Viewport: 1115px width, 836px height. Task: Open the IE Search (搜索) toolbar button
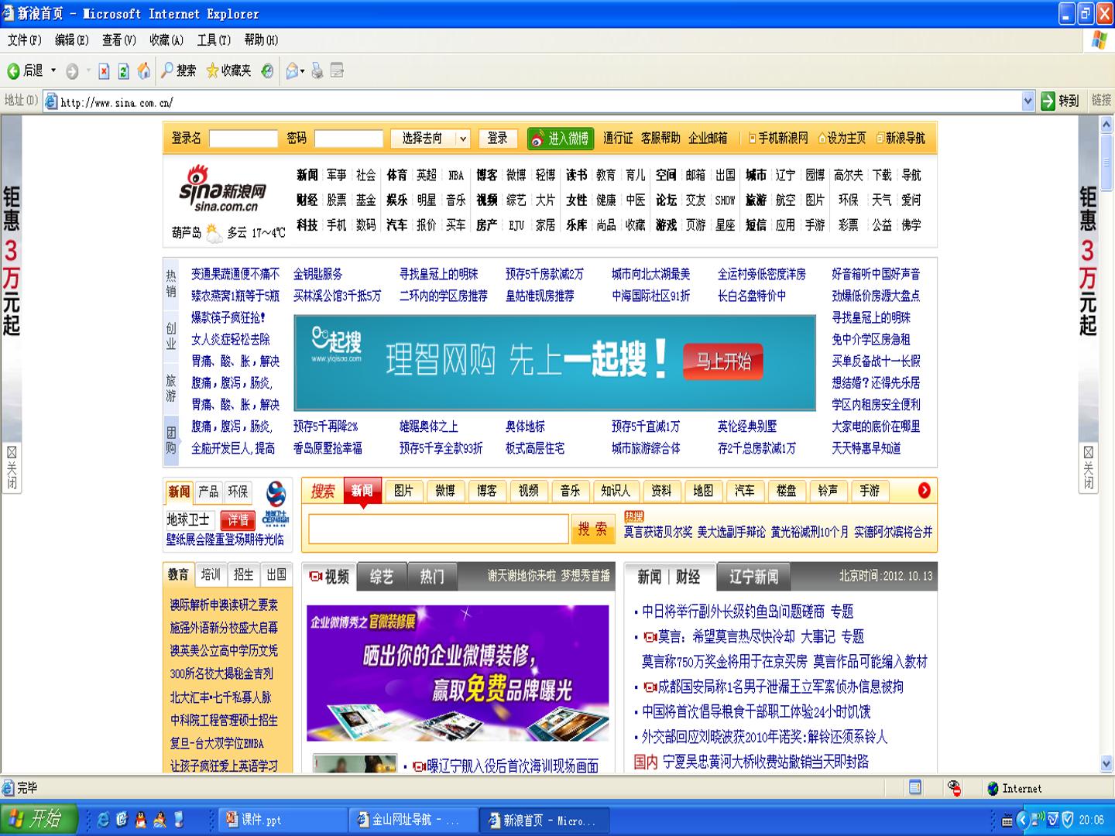click(178, 71)
